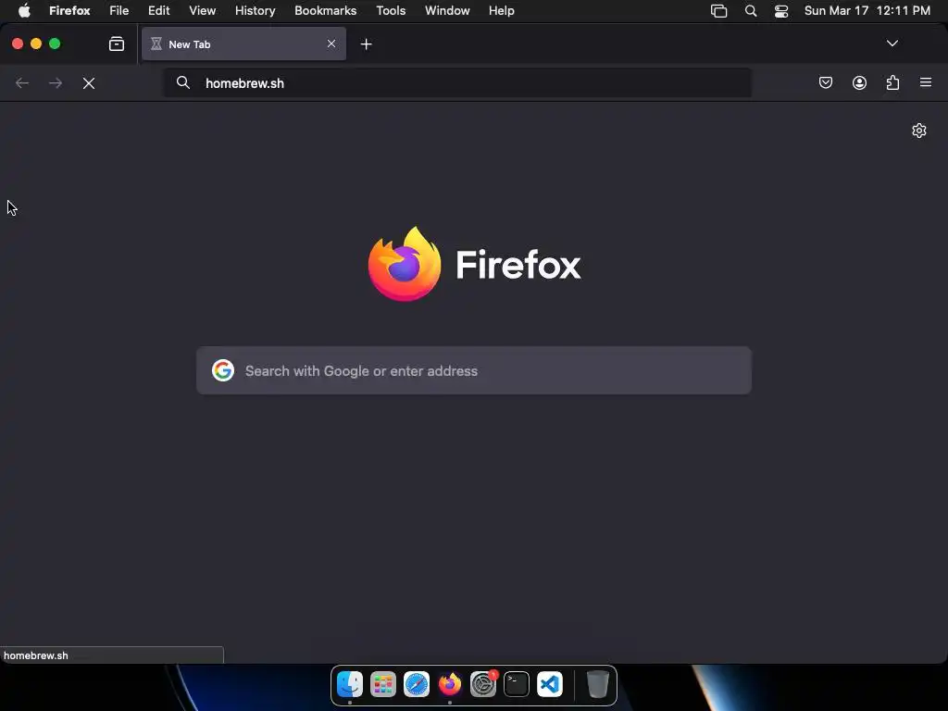This screenshot has height=711, width=948.
Task: Open the View menu
Action: tap(203, 11)
